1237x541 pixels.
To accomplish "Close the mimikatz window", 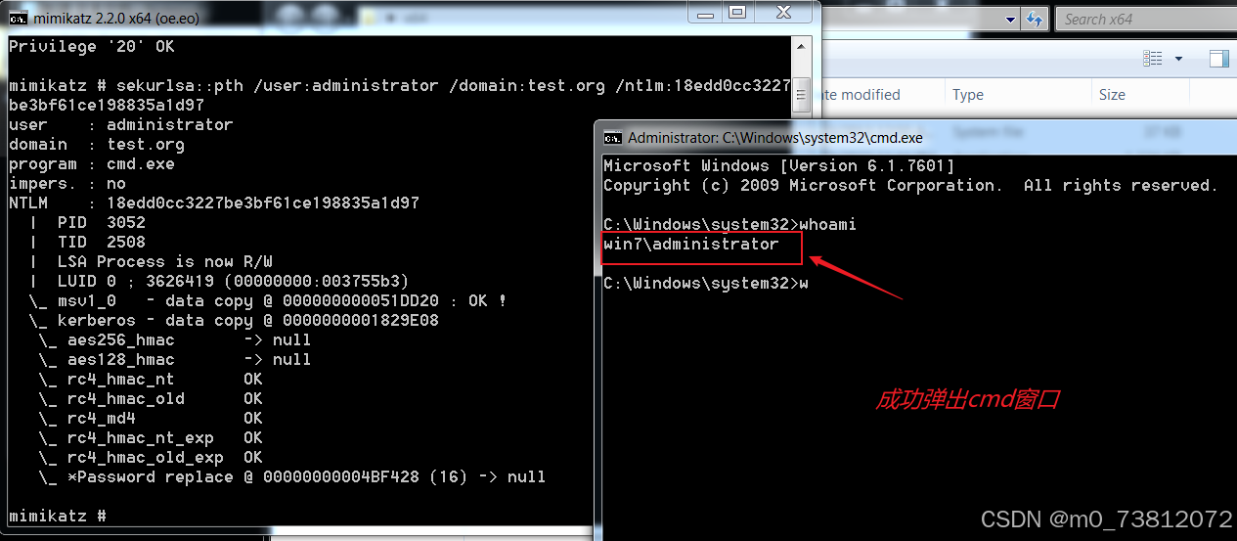I will tap(784, 13).
